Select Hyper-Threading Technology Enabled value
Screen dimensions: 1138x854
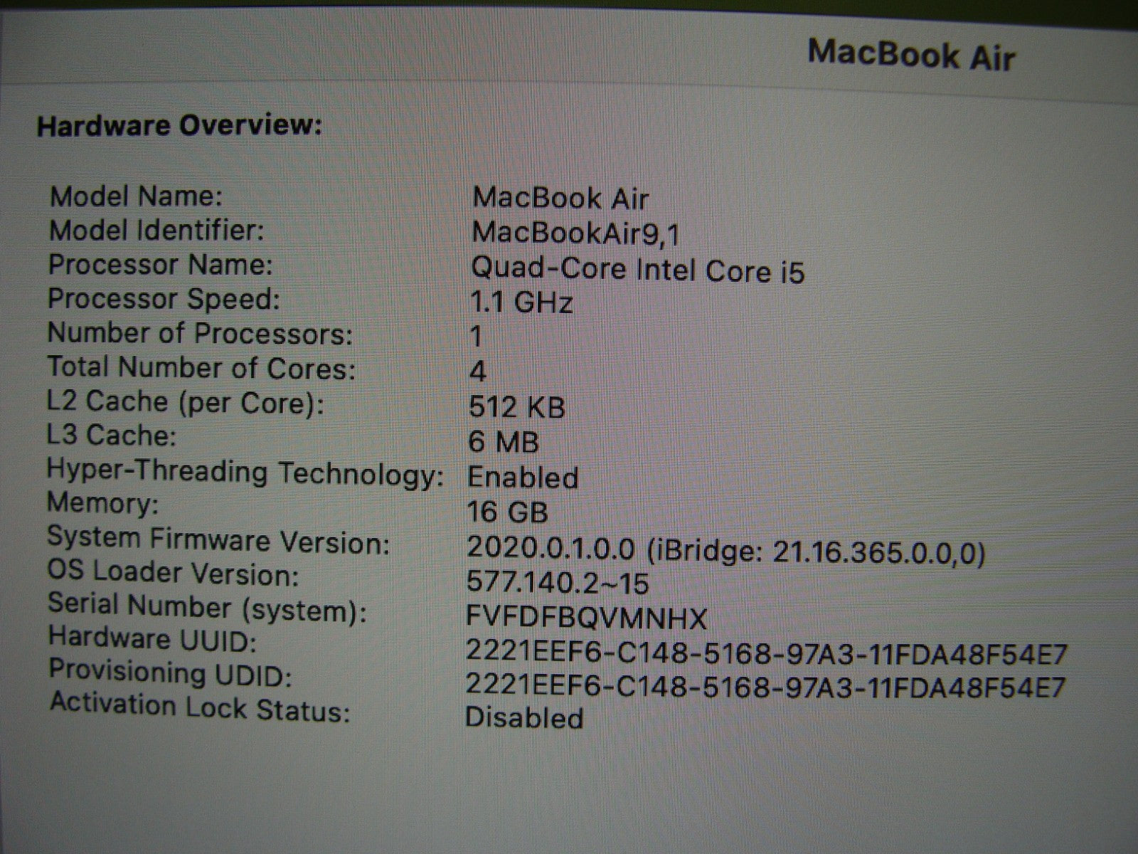point(523,477)
